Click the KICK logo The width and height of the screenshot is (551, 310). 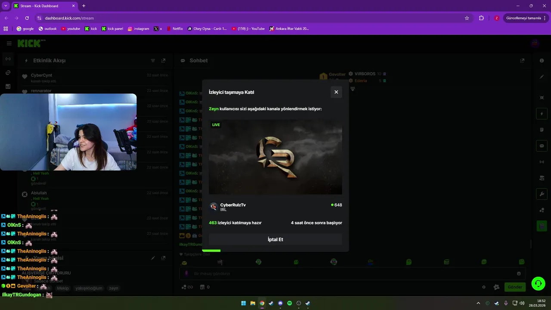pyautogui.click(x=30, y=43)
